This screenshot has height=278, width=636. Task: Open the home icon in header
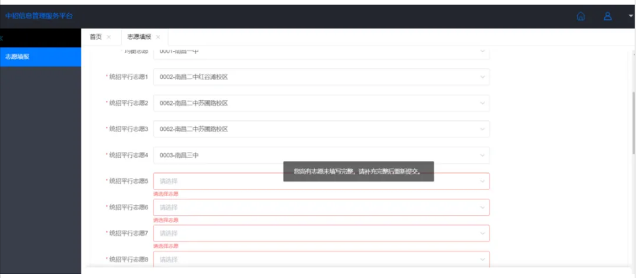point(581,17)
